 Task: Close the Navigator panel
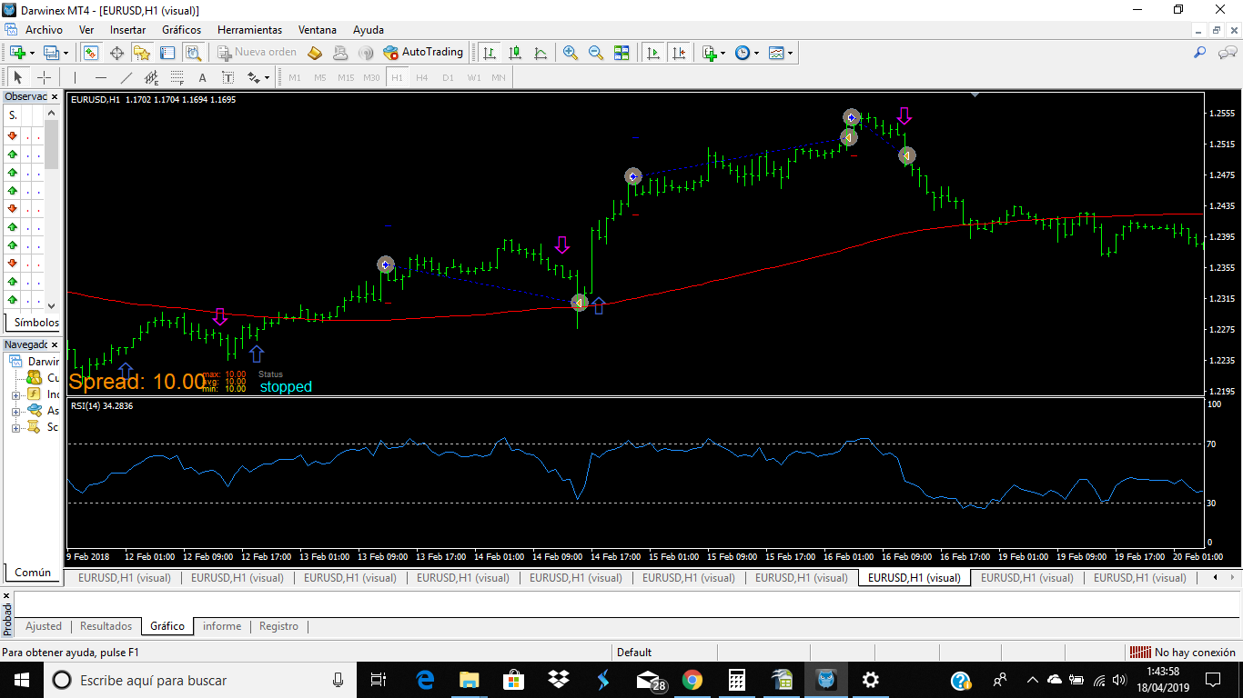(x=55, y=344)
